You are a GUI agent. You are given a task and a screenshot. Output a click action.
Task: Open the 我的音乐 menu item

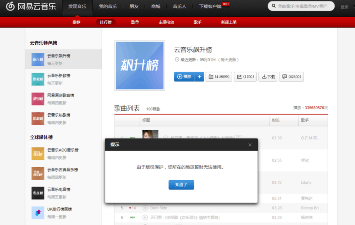click(x=108, y=6)
